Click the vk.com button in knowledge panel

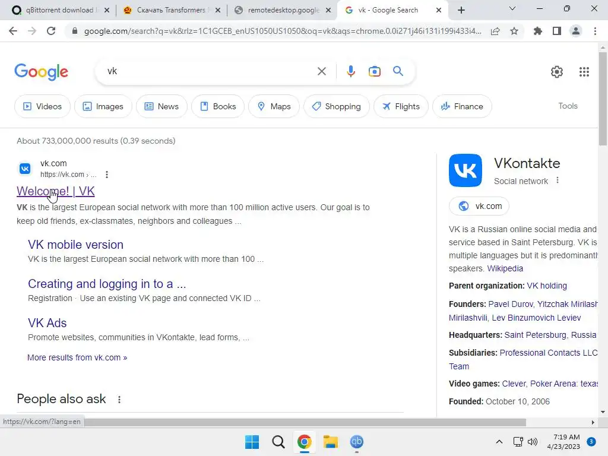[x=479, y=206]
